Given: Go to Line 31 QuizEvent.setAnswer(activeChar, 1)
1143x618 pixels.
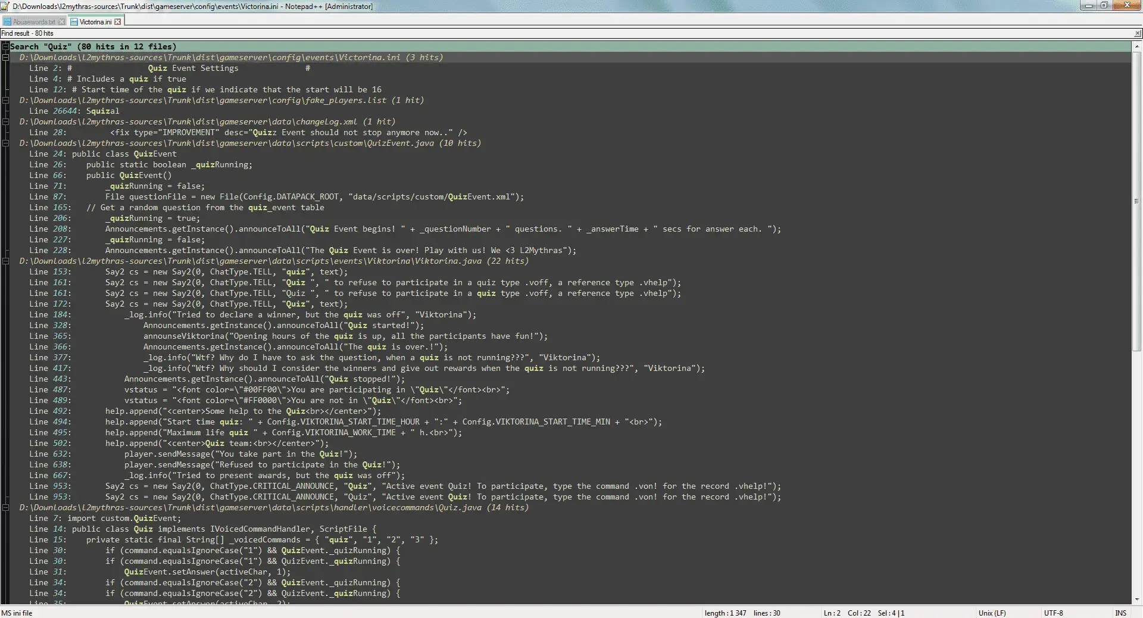Looking at the screenshot, I should pos(160,572).
